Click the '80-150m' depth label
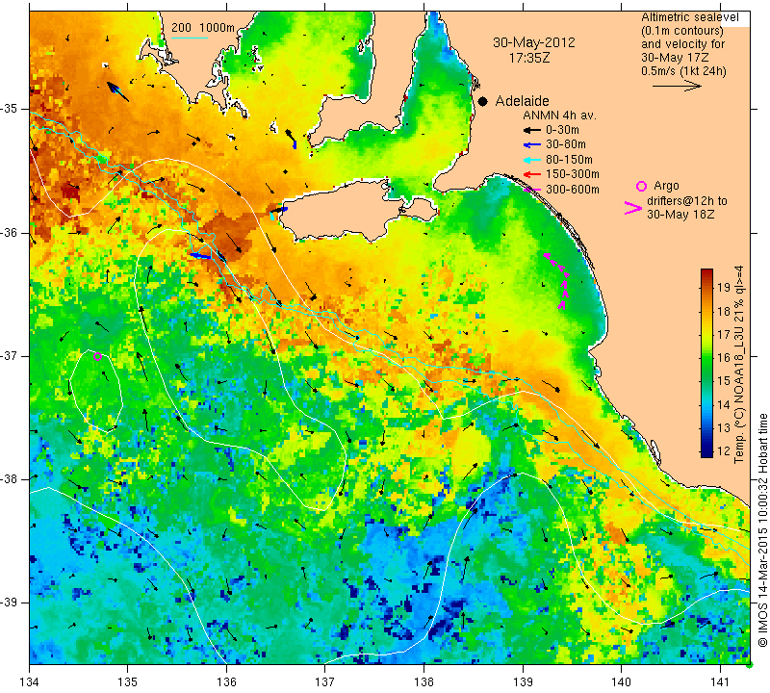This screenshot has width=770, height=693. (x=569, y=160)
